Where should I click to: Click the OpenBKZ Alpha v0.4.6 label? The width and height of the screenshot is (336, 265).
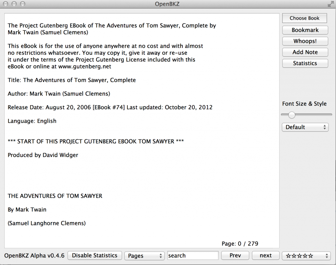[x=34, y=256]
